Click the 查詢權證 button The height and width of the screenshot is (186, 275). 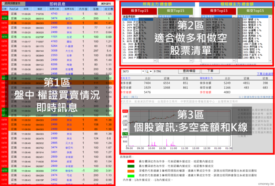point(189,71)
